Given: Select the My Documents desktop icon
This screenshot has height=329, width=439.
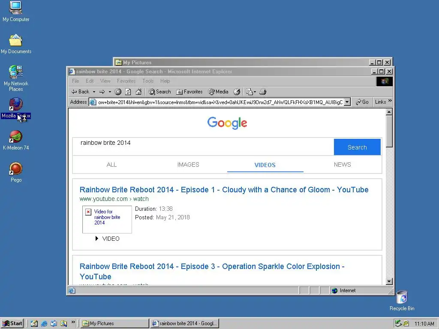Looking at the screenshot, I should [x=16, y=44].
